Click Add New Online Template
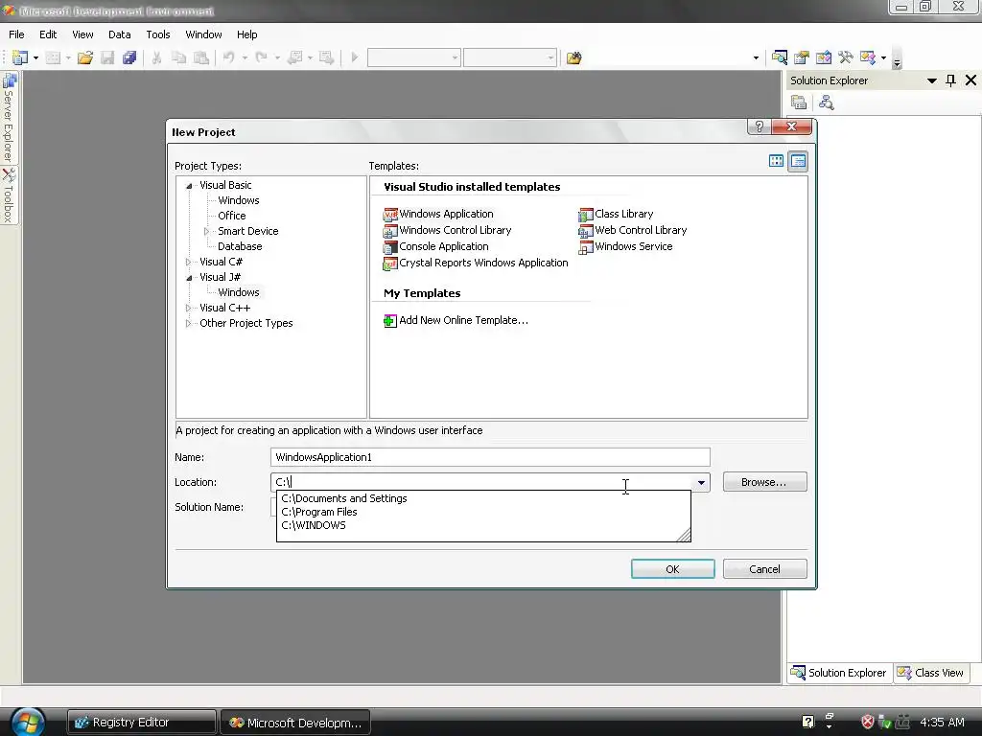This screenshot has height=736, width=982. [456, 320]
